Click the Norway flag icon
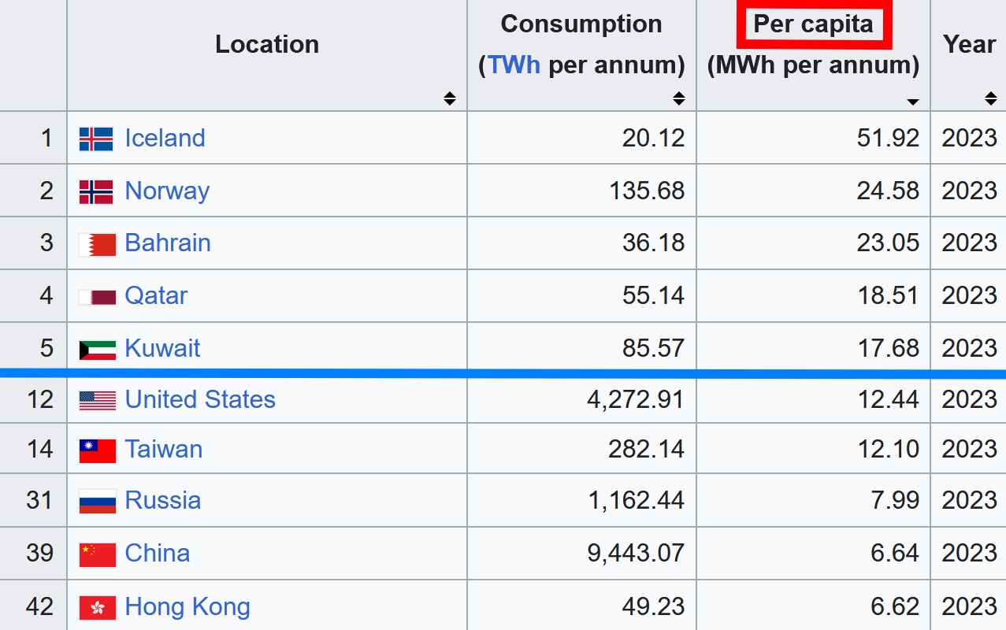The width and height of the screenshot is (1006, 630). click(97, 191)
